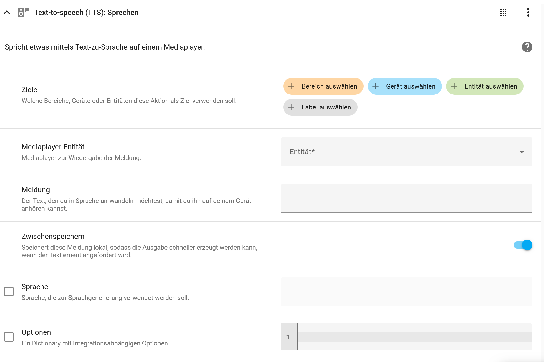The width and height of the screenshot is (544, 362).
Task: Enable the Sprache checkbox
Action: pos(9,292)
